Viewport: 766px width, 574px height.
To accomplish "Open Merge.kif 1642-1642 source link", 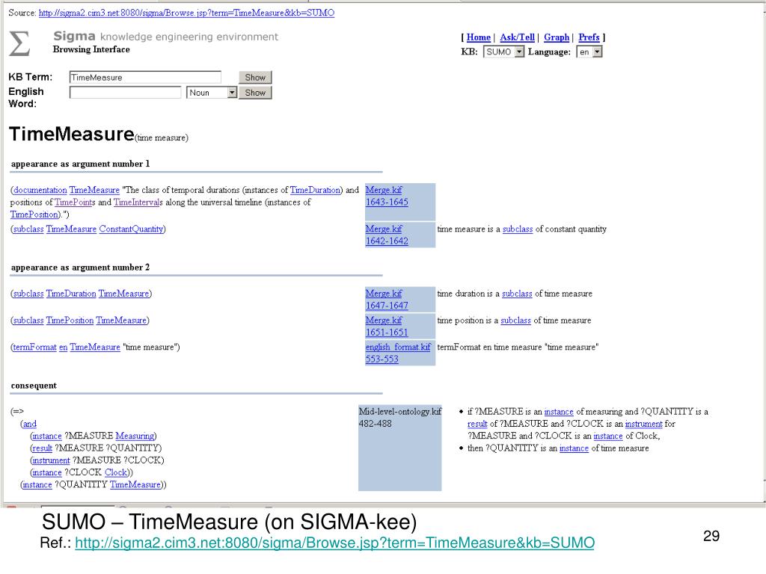I will (387, 235).
